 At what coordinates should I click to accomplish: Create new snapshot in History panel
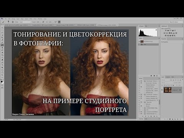pyautogui.click(x=154, y=76)
